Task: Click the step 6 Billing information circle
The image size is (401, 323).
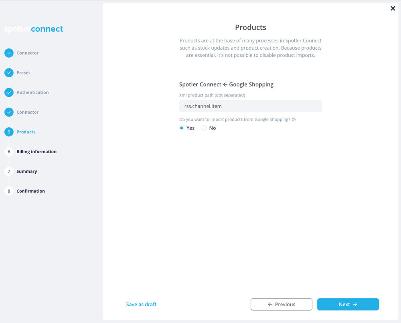Action: point(9,152)
